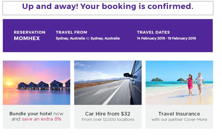Click the 'Travel Insurance' heading

[179, 114]
